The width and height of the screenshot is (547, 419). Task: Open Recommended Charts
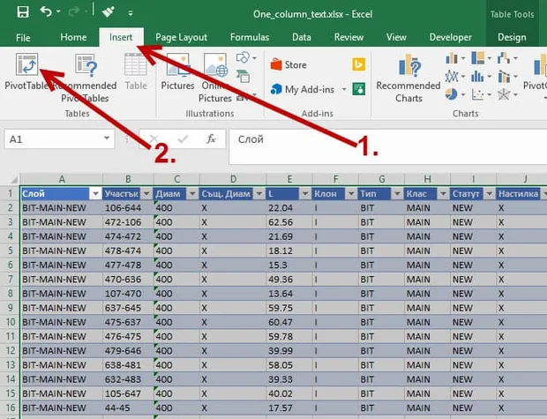click(408, 78)
